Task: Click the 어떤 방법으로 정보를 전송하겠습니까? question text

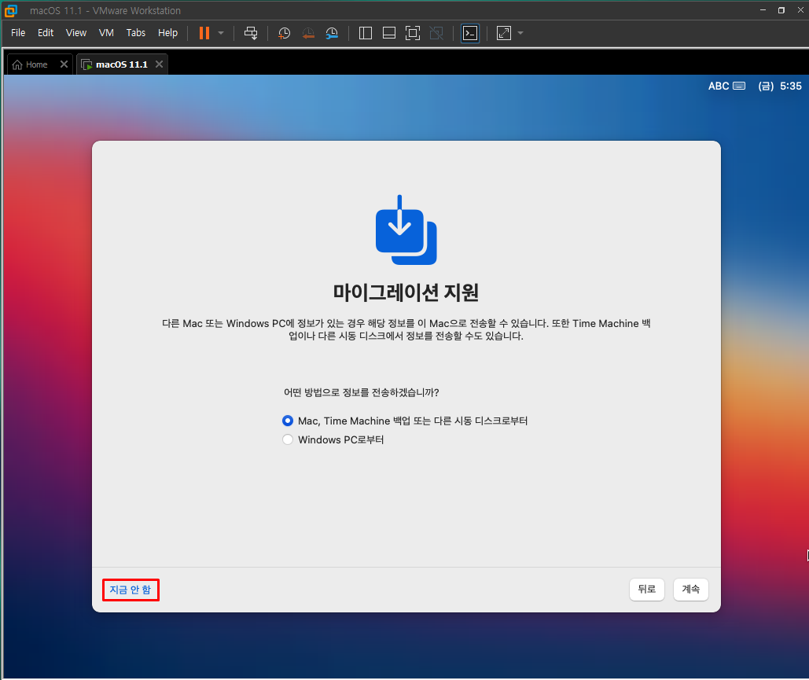Action: 361,392
